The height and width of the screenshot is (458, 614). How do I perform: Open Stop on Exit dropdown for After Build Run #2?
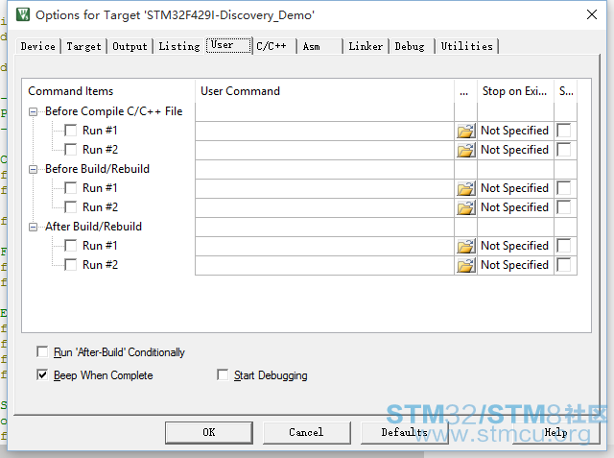(515, 265)
